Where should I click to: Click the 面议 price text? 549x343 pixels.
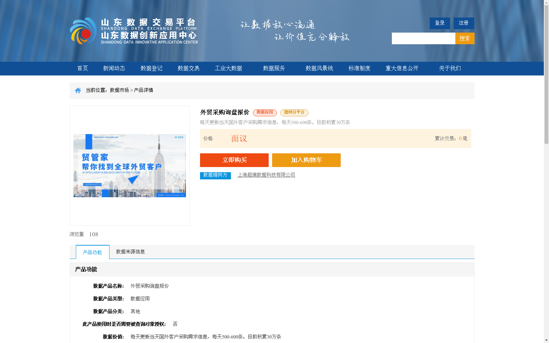pos(239,139)
